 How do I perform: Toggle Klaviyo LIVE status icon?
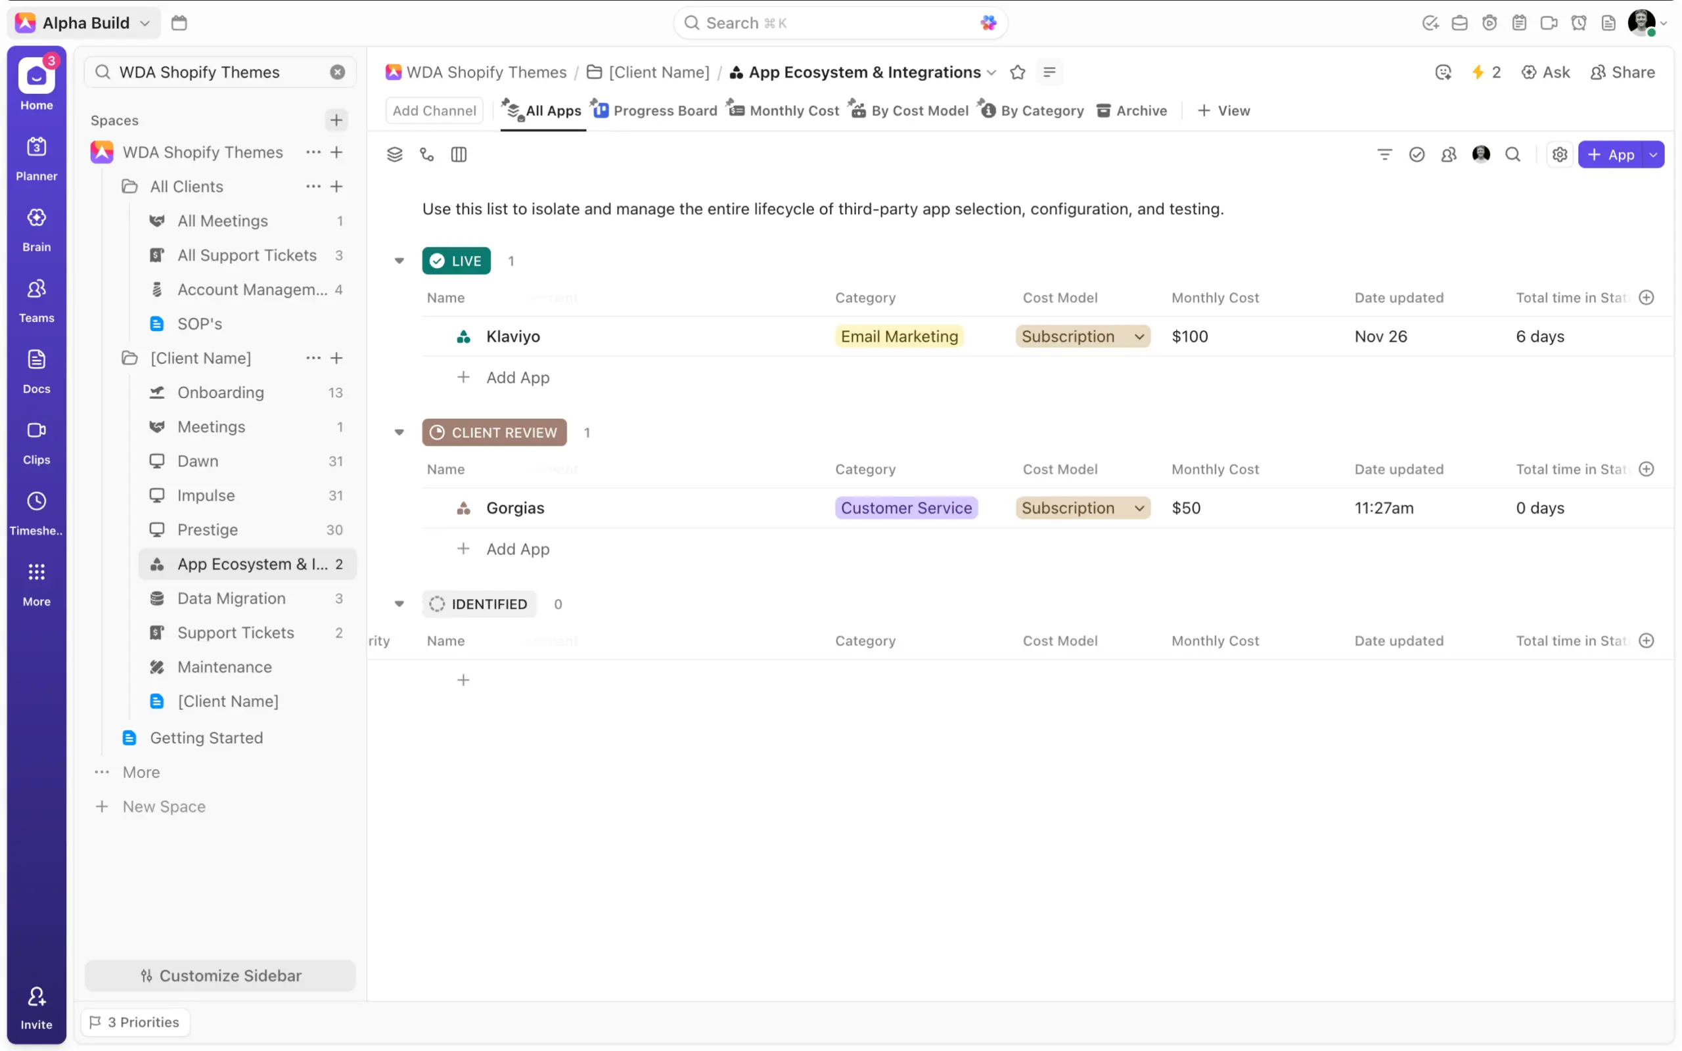[463, 336]
